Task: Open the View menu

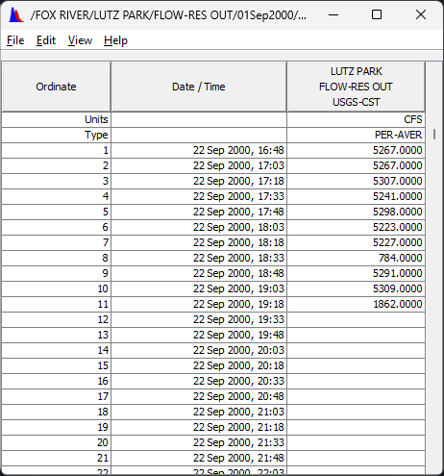Action: pyautogui.click(x=80, y=40)
